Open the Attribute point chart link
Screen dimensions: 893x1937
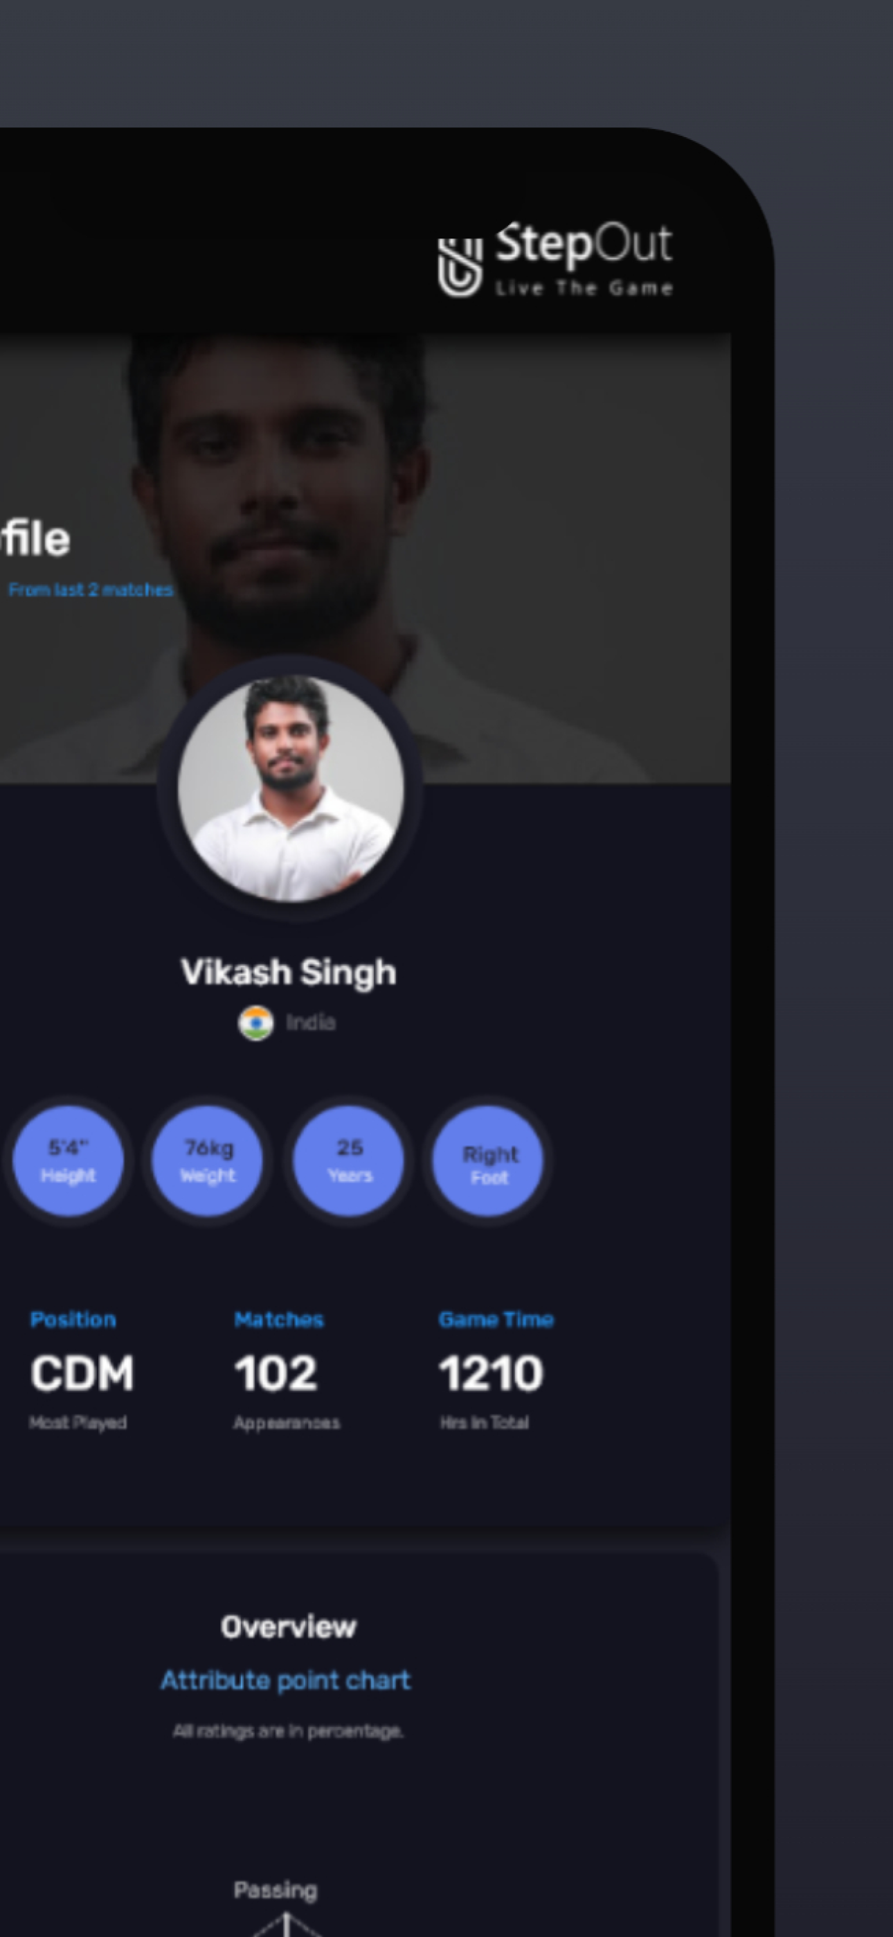286,1680
